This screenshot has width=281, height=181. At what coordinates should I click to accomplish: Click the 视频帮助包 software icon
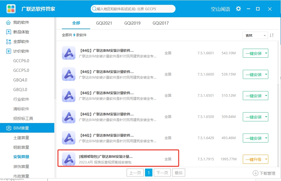point(69,159)
